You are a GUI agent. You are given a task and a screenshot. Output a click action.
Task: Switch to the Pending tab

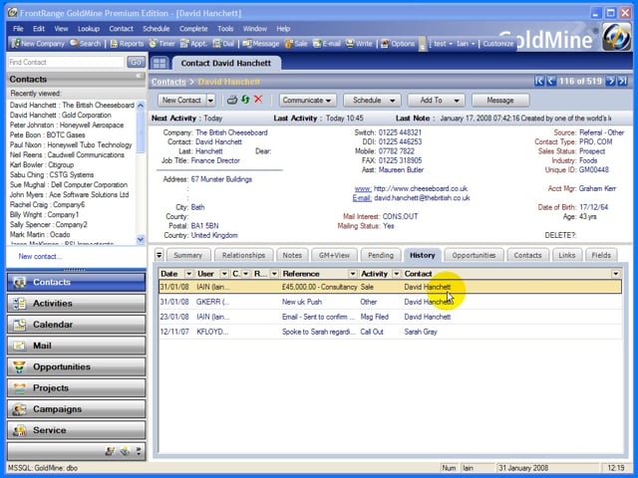click(x=381, y=255)
